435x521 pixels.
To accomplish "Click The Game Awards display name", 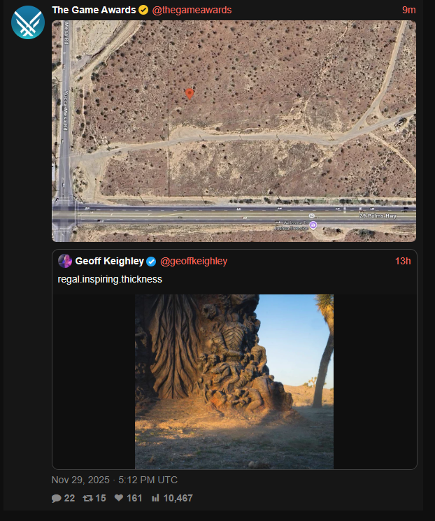I will [94, 10].
